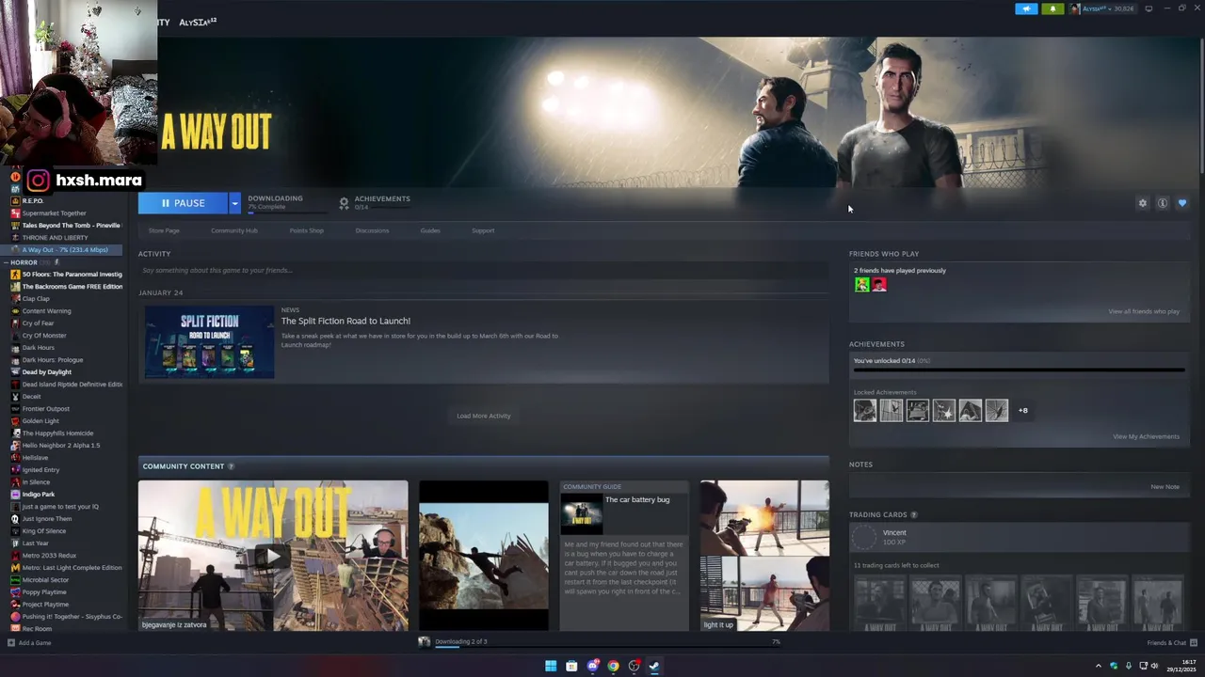Select Dead by Daylight in library
The height and width of the screenshot is (677, 1205).
(x=46, y=372)
